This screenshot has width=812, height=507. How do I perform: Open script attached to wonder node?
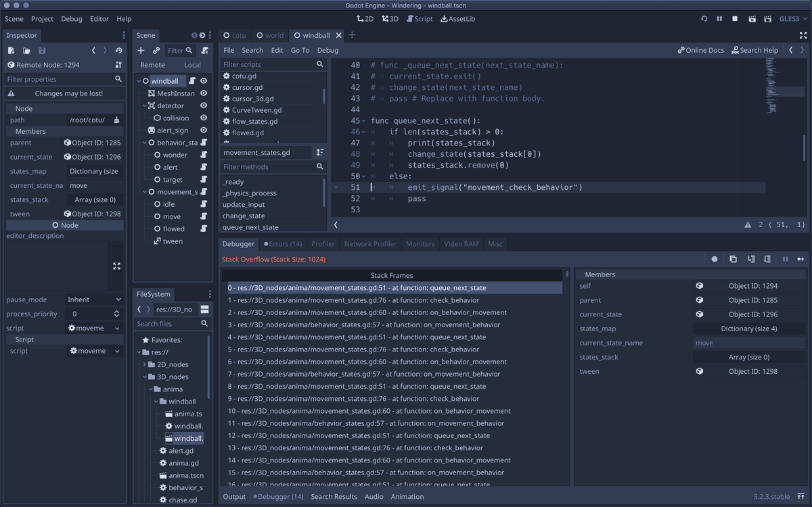[x=204, y=155]
